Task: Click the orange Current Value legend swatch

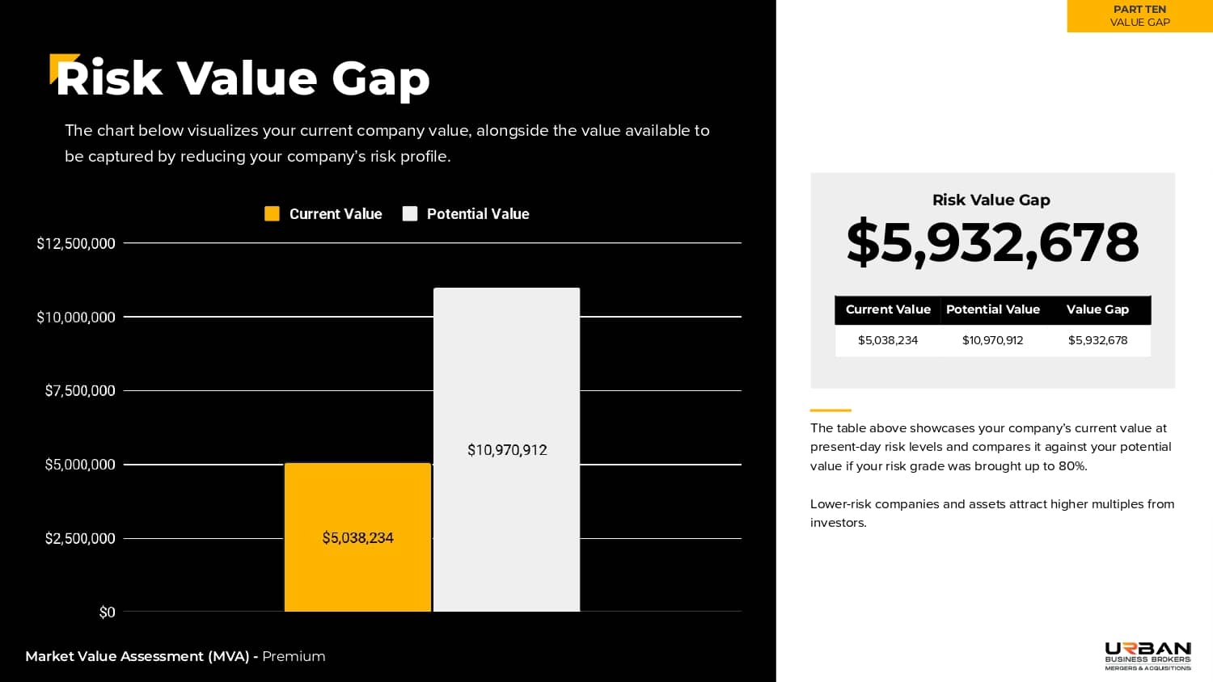Action: click(272, 213)
